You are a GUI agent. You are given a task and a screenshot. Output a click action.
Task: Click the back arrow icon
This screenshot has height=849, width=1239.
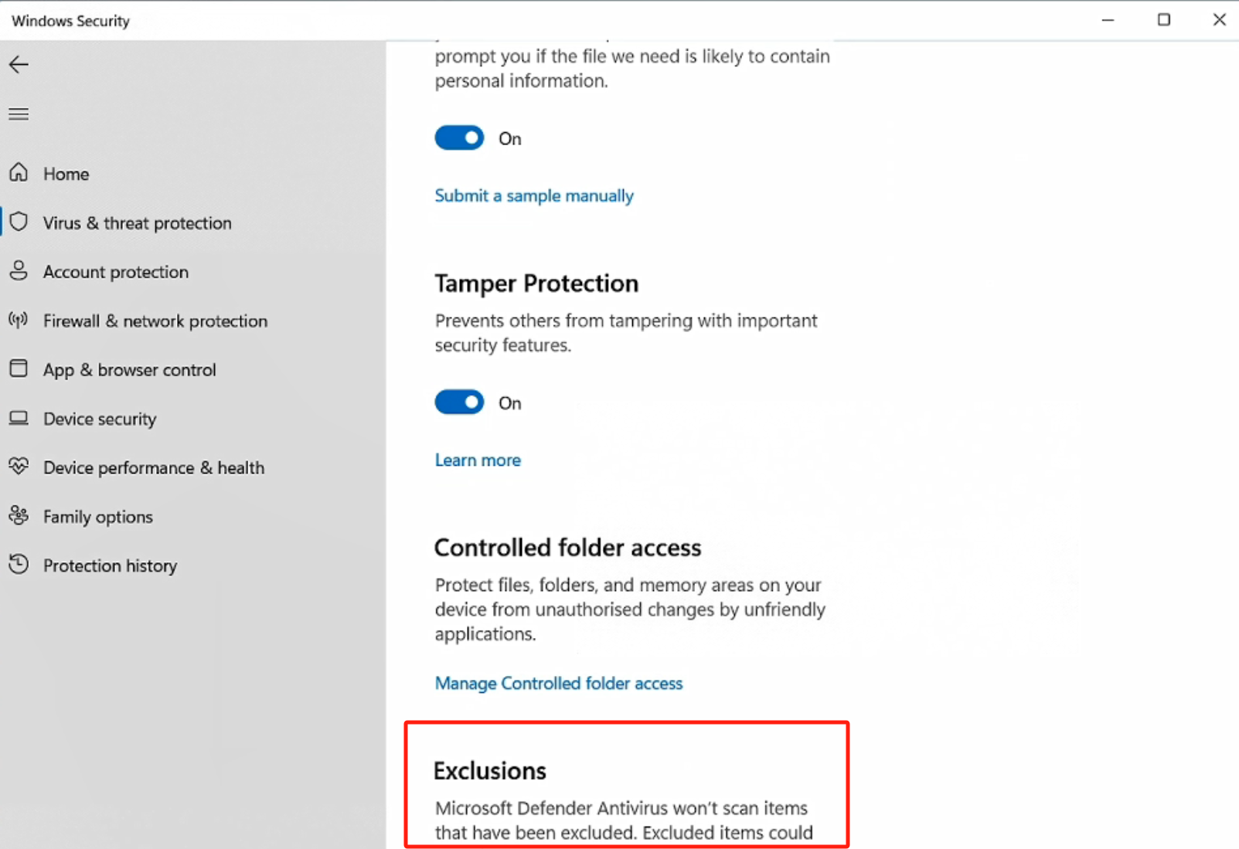[x=19, y=65]
